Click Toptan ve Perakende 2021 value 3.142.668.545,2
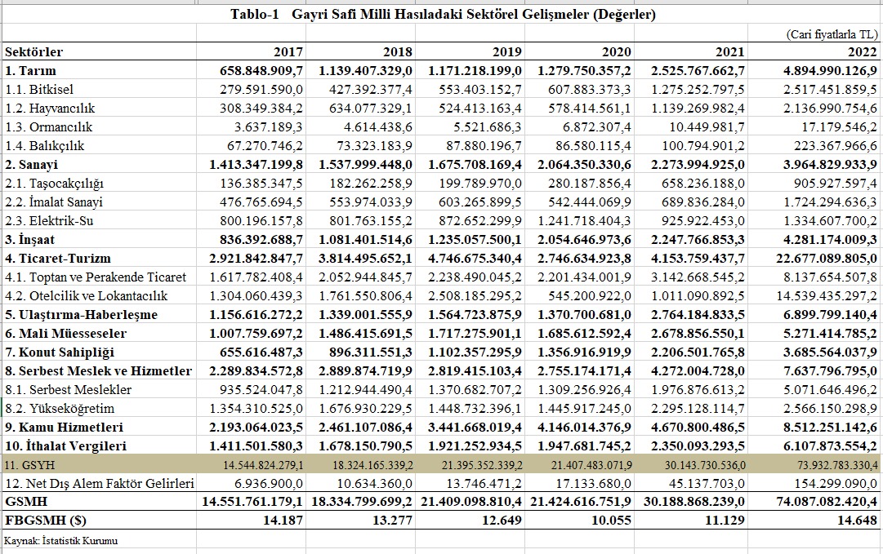The image size is (883, 554). [x=698, y=277]
